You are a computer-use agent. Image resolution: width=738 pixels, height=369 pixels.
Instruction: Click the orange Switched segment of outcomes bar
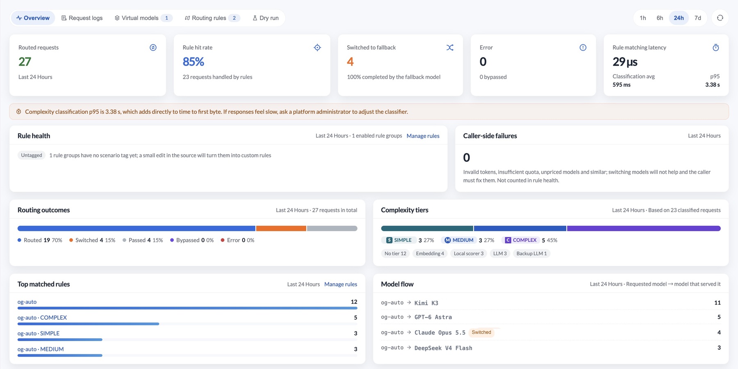(x=281, y=228)
